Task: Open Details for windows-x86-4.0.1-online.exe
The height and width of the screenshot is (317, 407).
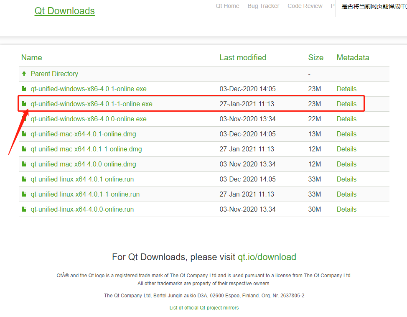Action: 346,89
